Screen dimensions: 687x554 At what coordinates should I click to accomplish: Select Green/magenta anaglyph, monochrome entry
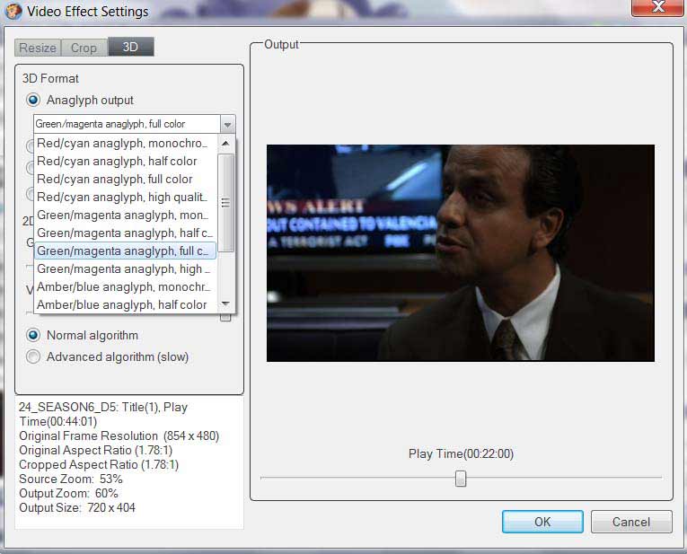(126, 215)
